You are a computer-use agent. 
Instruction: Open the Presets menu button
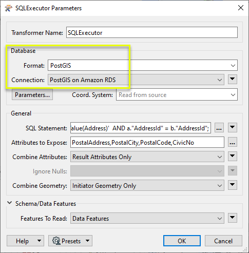[70, 241]
